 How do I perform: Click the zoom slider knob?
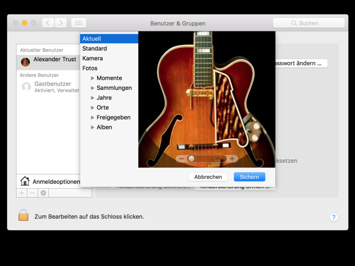191,159
